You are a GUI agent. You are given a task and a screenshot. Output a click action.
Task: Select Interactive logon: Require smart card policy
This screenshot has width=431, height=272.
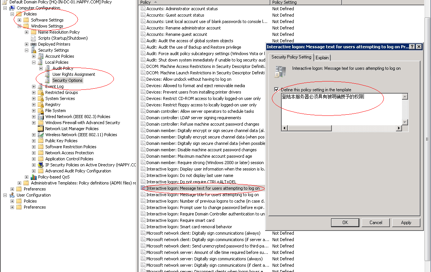(180, 220)
